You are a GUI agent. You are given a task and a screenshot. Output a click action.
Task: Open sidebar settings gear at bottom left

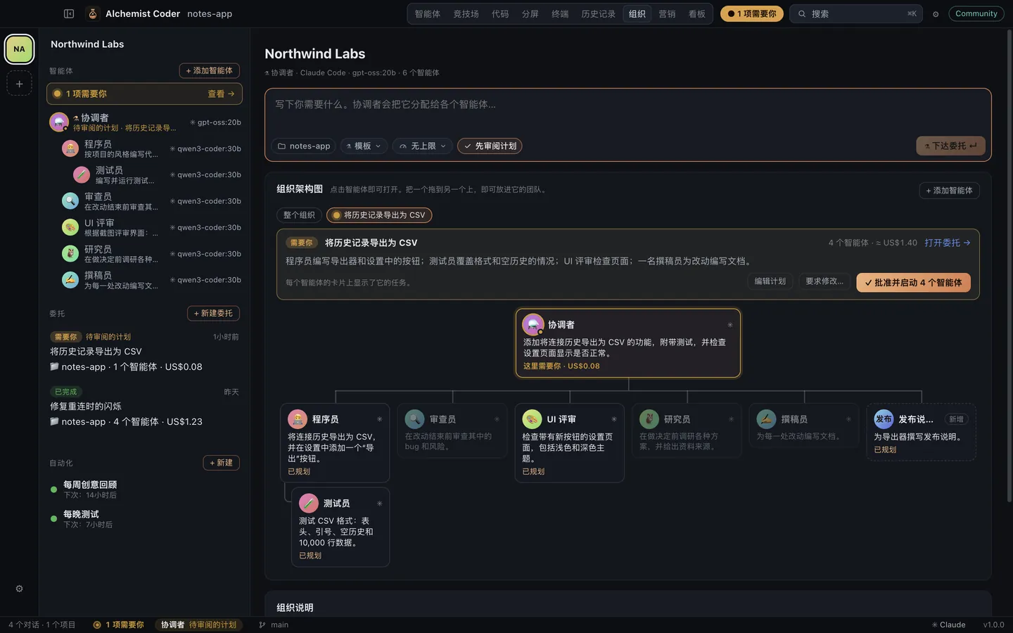pyautogui.click(x=19, y=589)
